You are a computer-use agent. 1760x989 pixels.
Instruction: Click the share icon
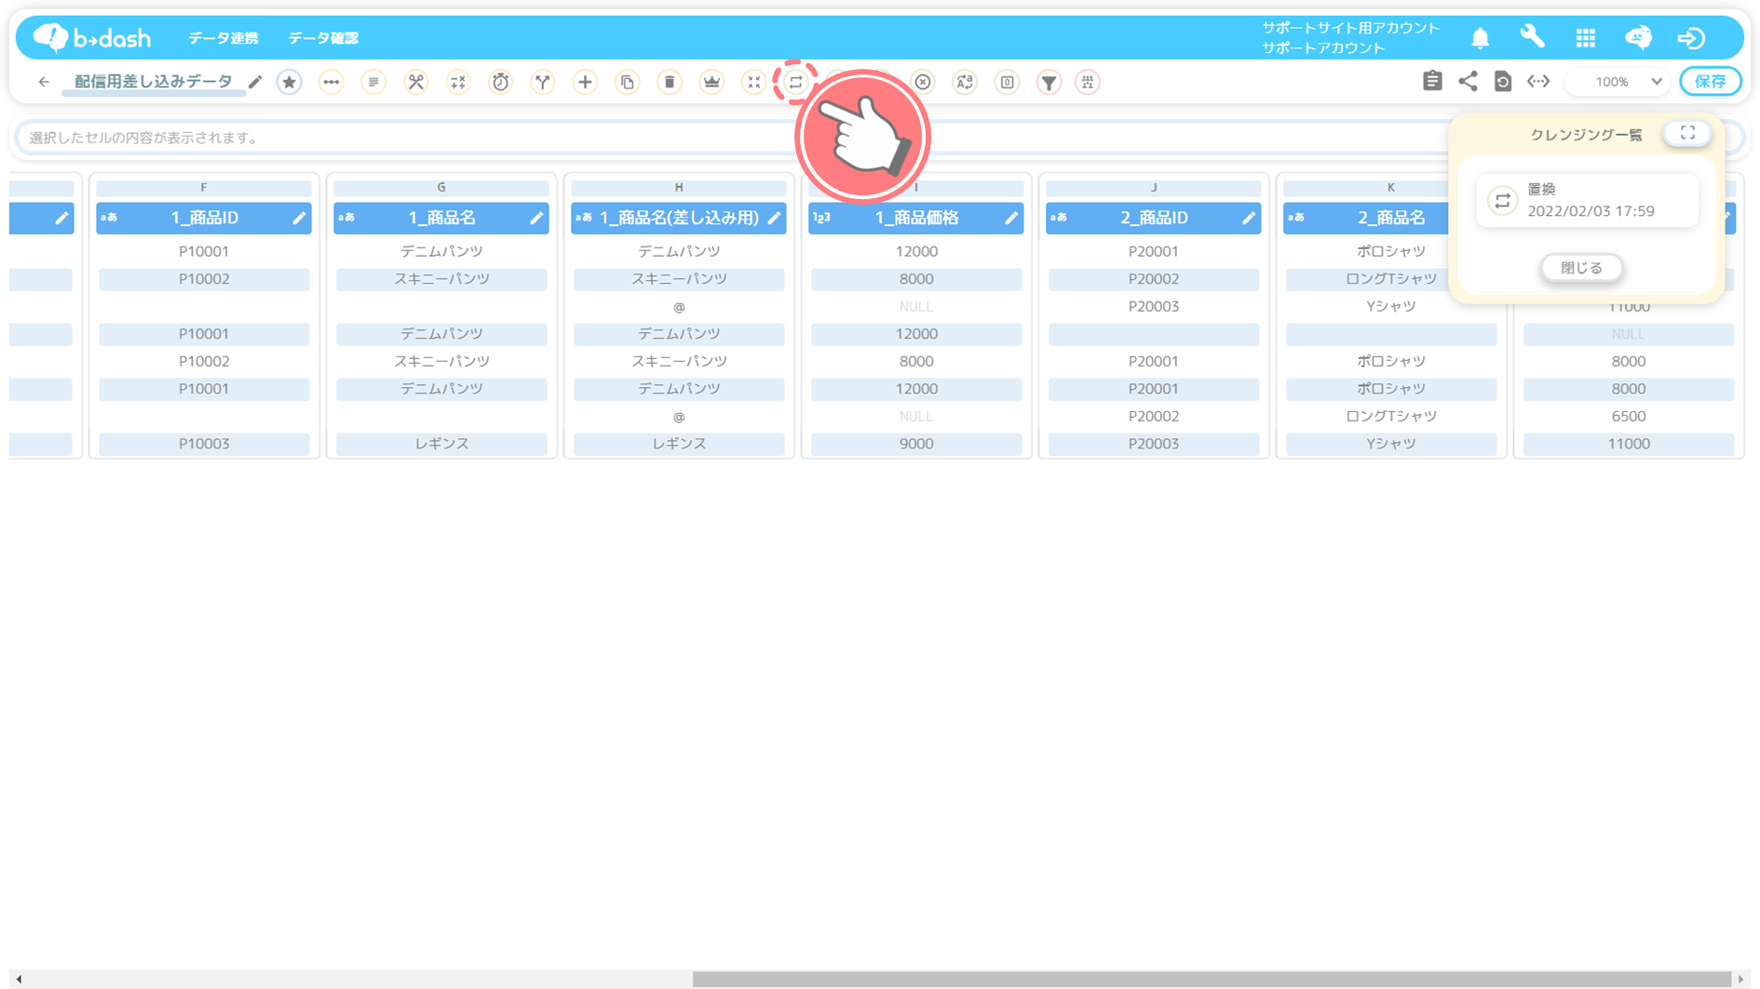[x=1468, y=81]
